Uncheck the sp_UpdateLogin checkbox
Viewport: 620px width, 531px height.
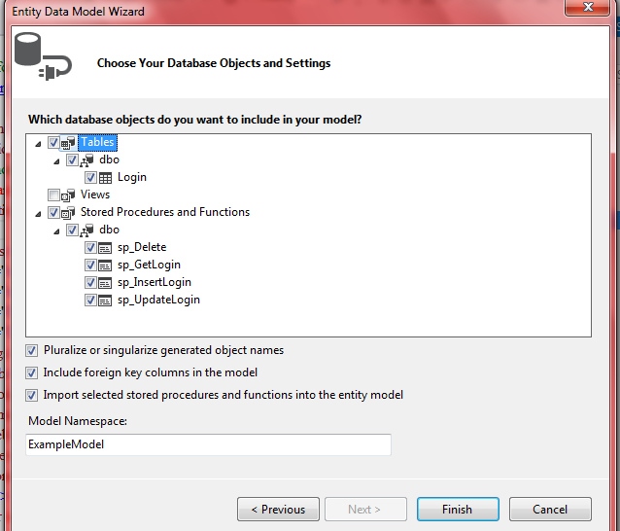tap(90, 301)
